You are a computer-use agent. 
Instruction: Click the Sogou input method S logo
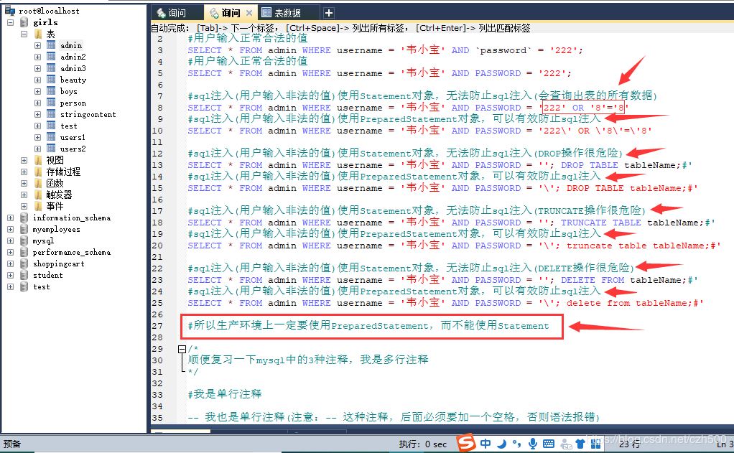coord(466,442)
